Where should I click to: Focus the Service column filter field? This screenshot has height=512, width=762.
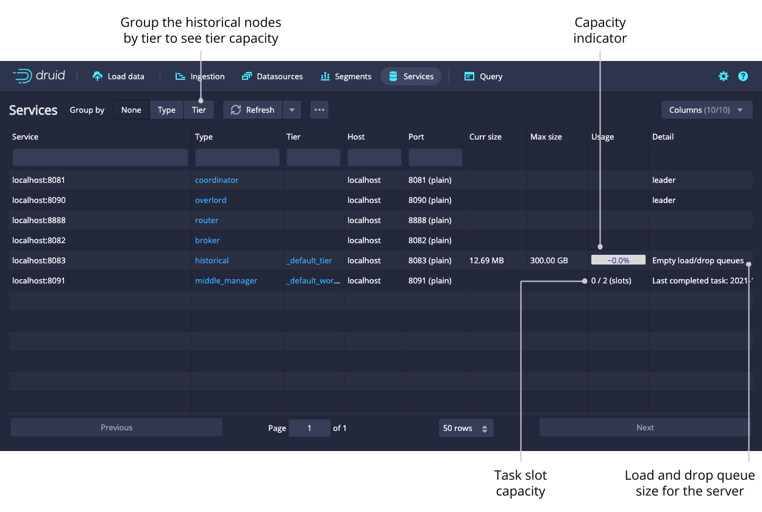pos(100,158)
